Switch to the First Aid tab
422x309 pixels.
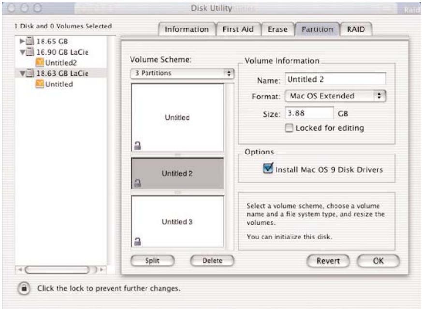(238, 29)
